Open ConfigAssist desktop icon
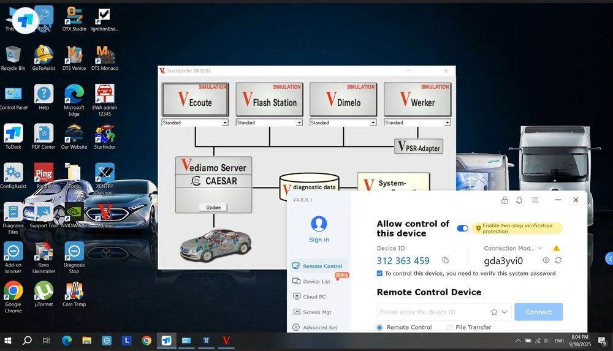 click(13, 176)
